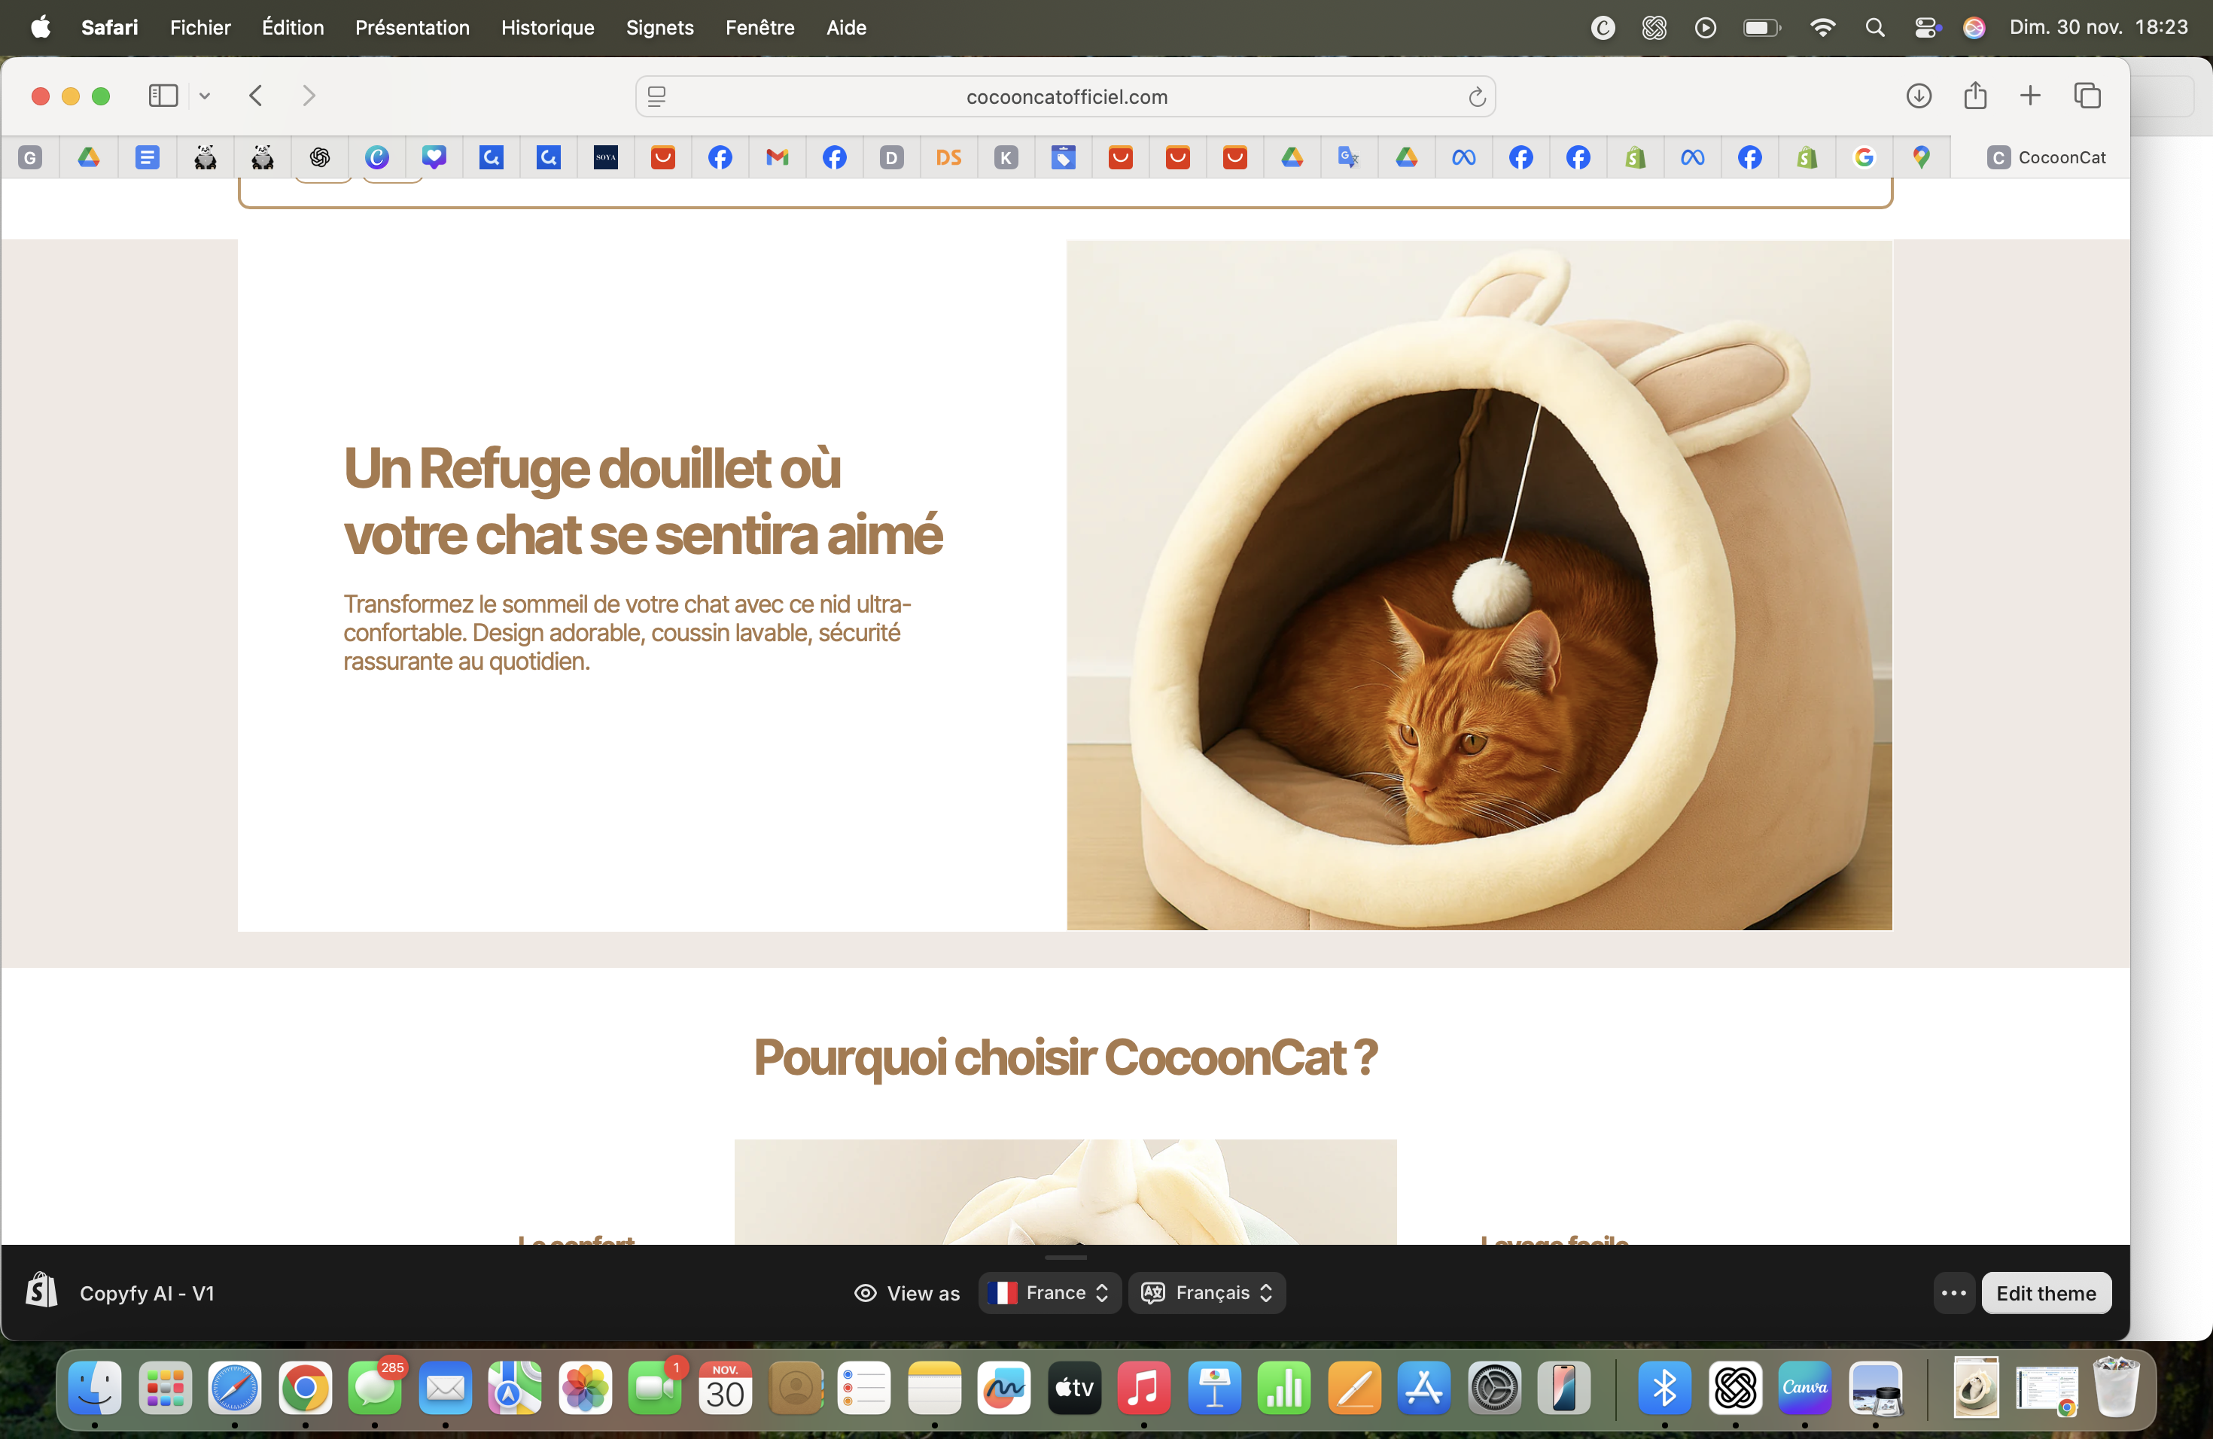Image resolution: width=2213 pixels, height=1439 pixels.
Task: Open the SOYA bookmark
Action: tap(606, 158)
